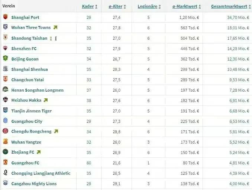Click average market value 1,20 Mio. €
252x190 pixels.
click(x=189, y=17)
